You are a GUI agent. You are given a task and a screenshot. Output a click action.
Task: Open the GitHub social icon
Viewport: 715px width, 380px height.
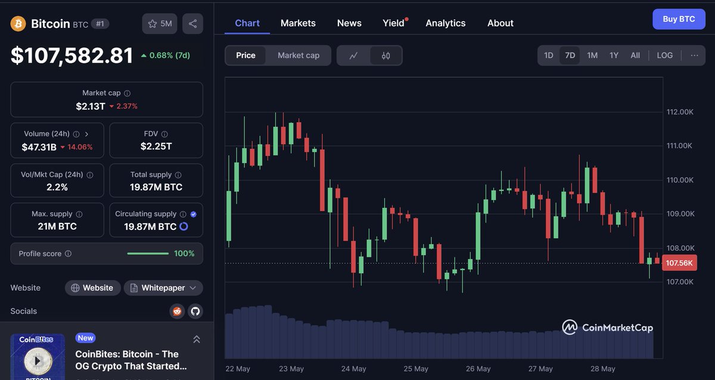tap(195, 311)
